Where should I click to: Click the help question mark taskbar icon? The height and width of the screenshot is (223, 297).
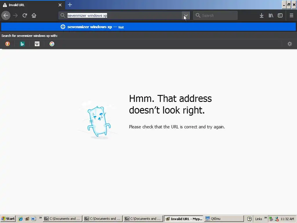coord(249,219)
